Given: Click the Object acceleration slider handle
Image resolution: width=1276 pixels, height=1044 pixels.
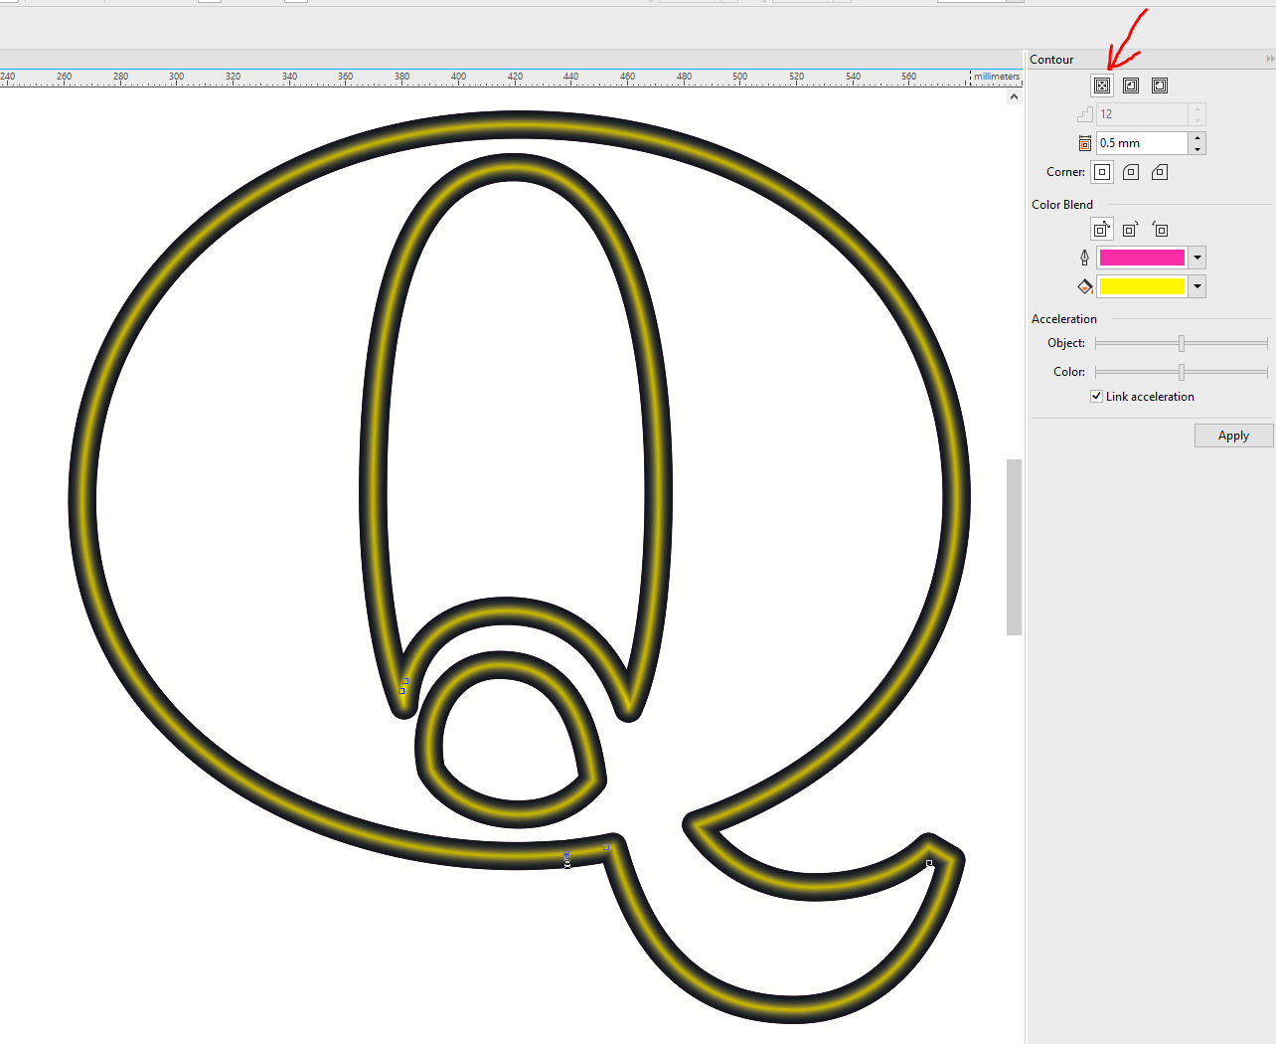Looking at the screenshot, I should pyautogui.click(x=1182, y=343).
